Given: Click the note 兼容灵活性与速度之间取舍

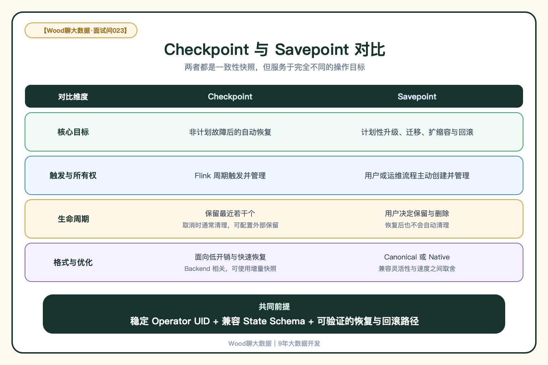Looking at the screenshot, I should click(x=417, y=269).
